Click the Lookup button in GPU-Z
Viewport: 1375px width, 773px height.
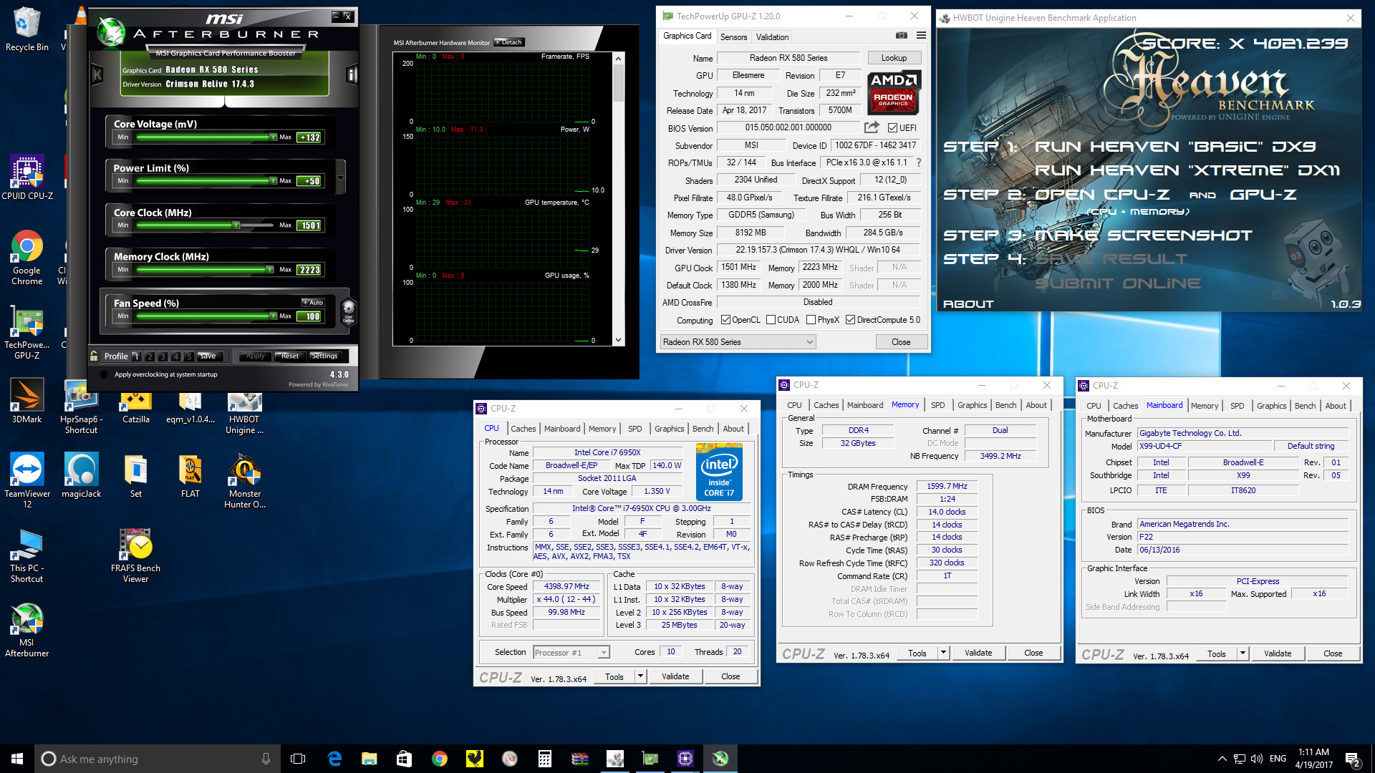[x=894, y=58]
